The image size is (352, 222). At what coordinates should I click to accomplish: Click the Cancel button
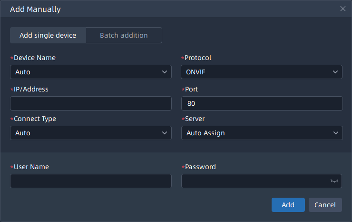click(x=325, y=205)
